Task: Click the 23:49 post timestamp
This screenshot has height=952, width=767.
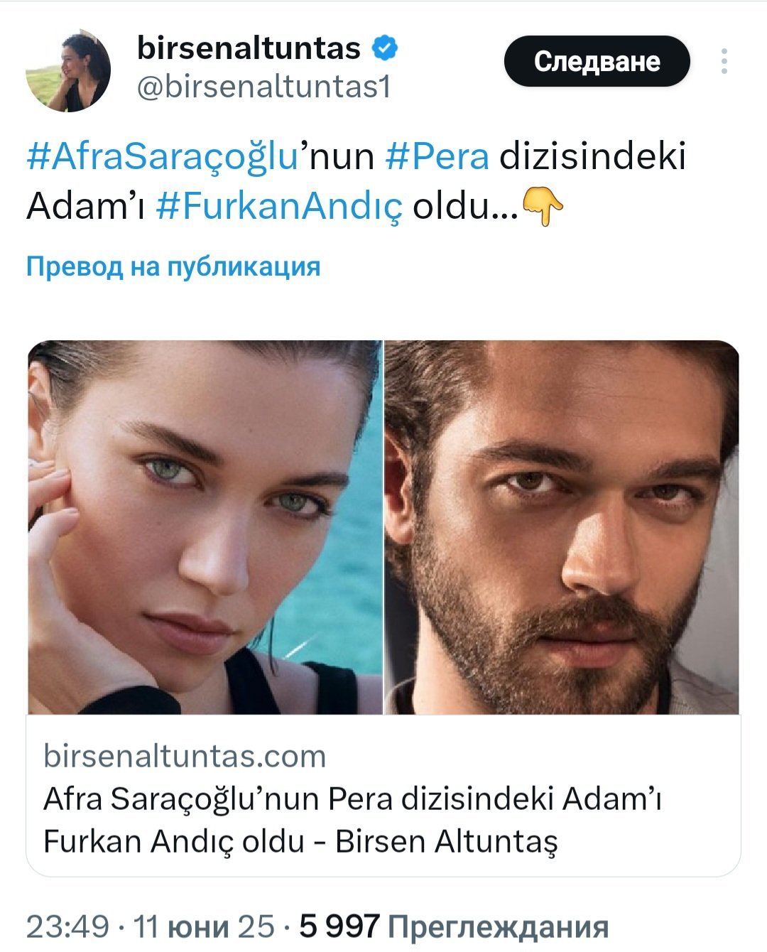Action: tap(67, 927)
